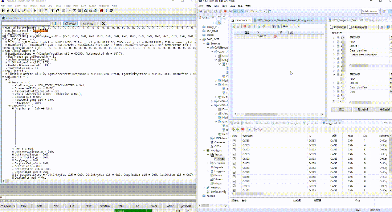Click the blue down arrow icon in xcp_road

click(249, 129)
